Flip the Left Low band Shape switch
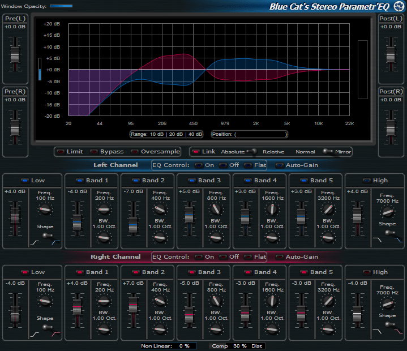 click(x=47, y=236)
